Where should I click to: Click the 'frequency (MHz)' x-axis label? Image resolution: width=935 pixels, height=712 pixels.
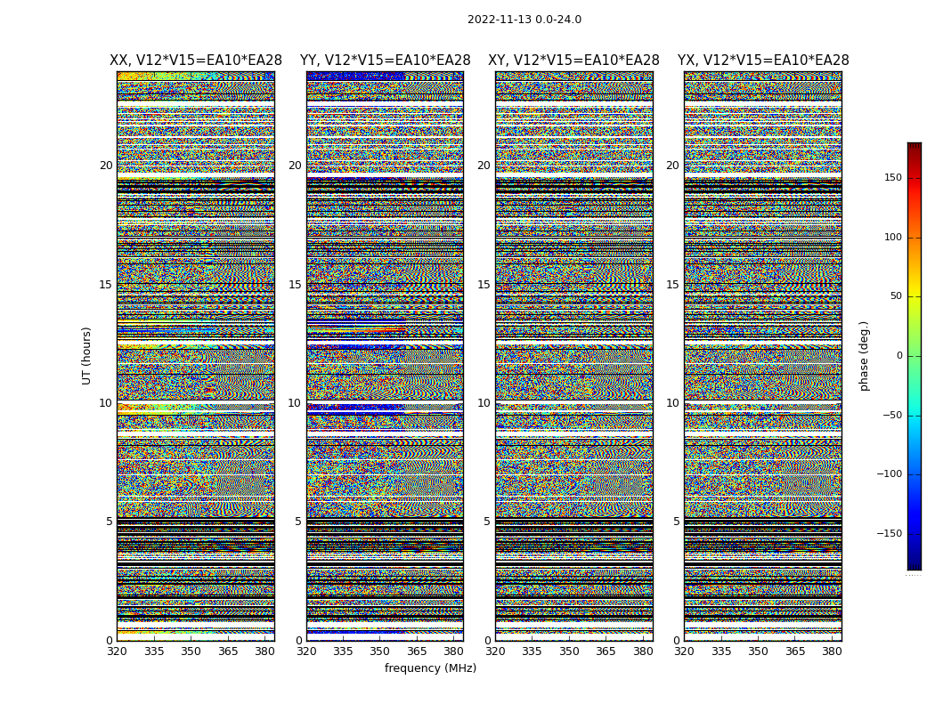point(430,668)
